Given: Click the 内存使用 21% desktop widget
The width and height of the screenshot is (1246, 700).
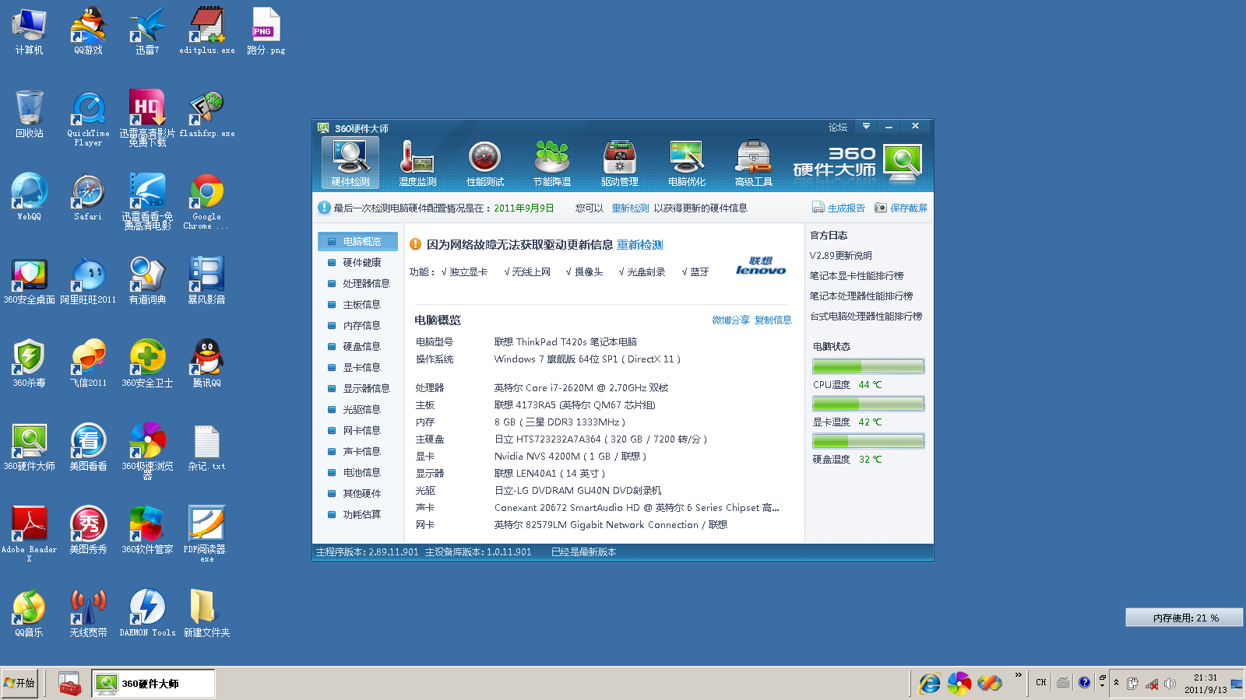Looking at the screenshot, I should pyautogui.click(x=1184, y=618).
